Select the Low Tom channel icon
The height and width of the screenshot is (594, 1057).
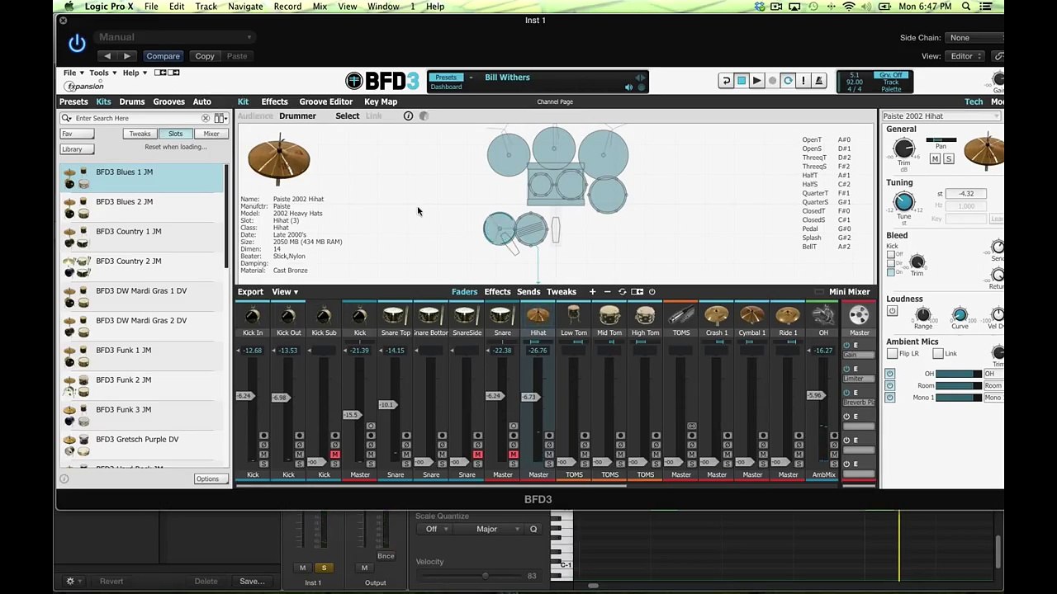pyautogui.click(x=573, y=316)
